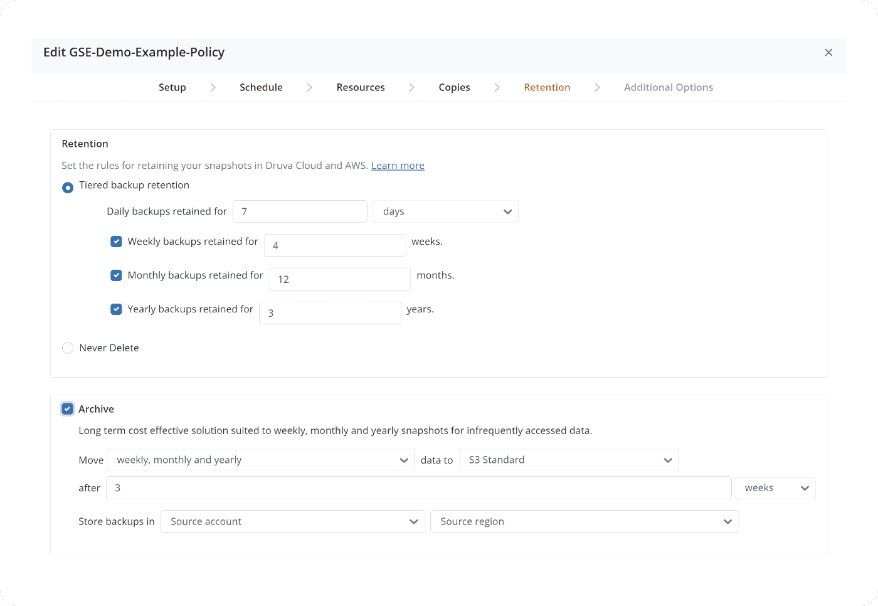Toggle Monthly backups retained checkbox
Screen dimensions: 878x606
pos(116,275)
